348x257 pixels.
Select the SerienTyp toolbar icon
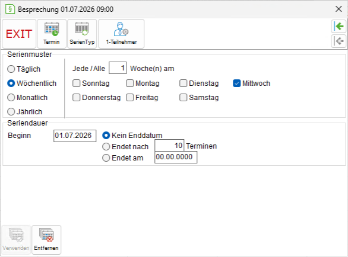click(82, 34)
